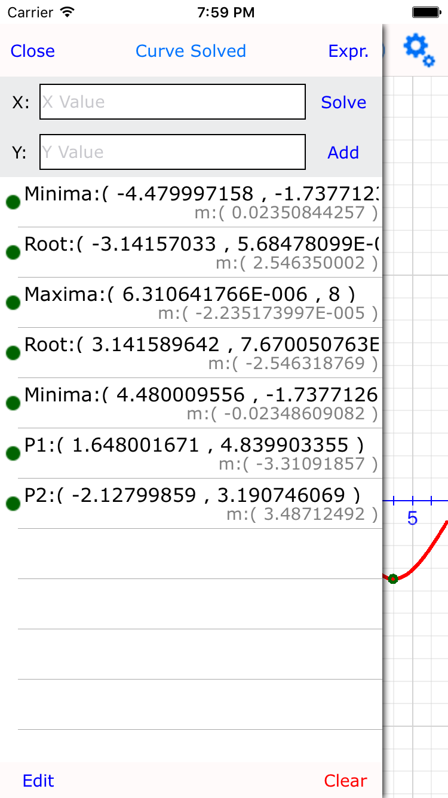Tap the green dot beside the Maxima row
The height and width of the screenshot is (798, 448).
click(13, 303)
